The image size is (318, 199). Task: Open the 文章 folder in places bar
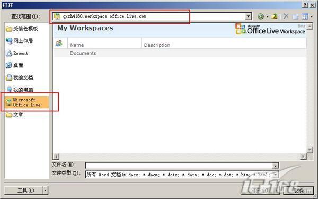click(14, 115)
